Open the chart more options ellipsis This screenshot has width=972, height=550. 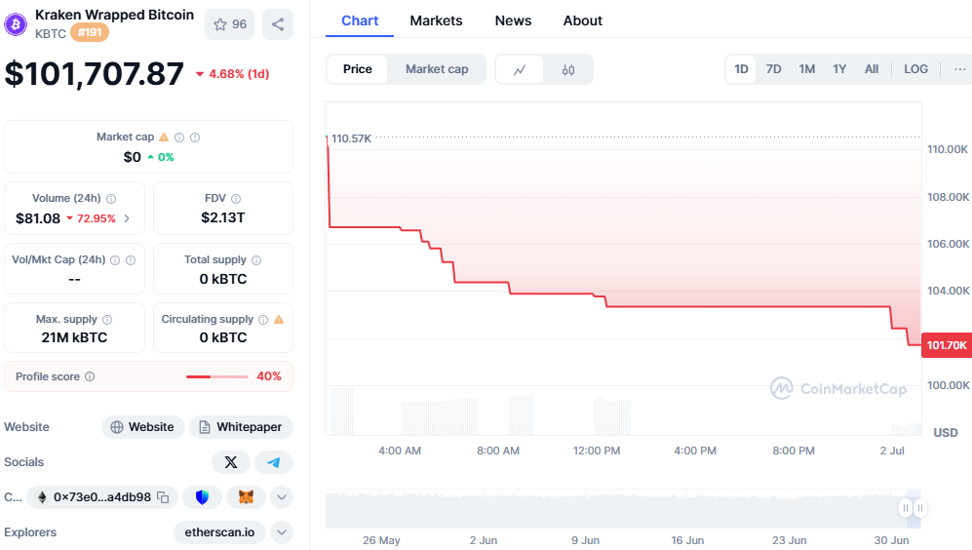[x=959, y=69]
